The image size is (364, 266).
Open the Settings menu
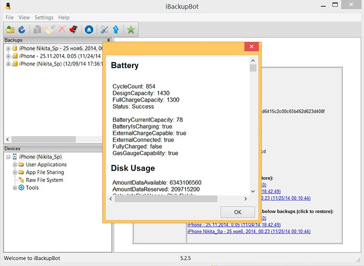tap(44, 18)
